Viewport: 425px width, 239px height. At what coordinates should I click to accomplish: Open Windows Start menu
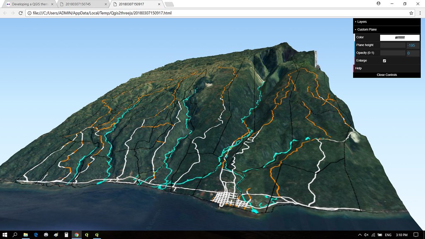5,235
